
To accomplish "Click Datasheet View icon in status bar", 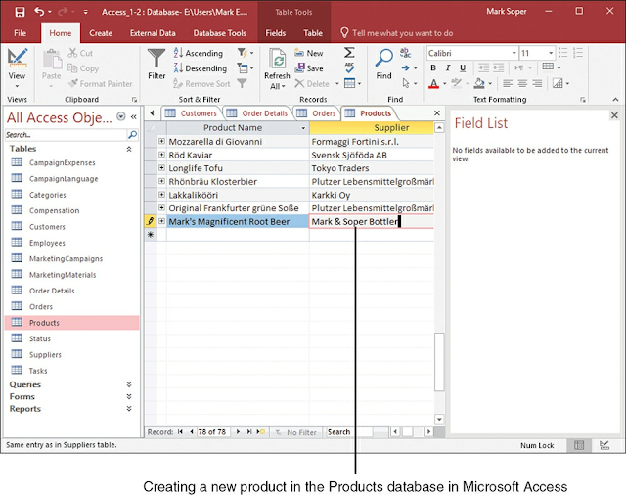I will tap(579, 445).
